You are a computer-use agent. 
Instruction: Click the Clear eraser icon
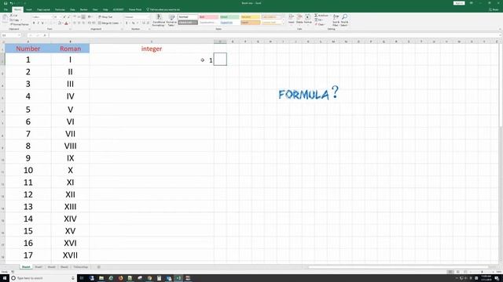pos(316,24)
